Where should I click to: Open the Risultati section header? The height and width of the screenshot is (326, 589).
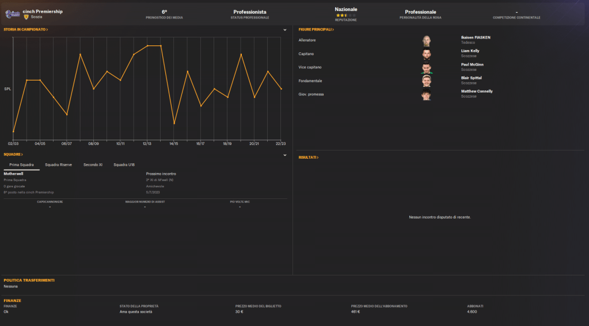point(308,157)
